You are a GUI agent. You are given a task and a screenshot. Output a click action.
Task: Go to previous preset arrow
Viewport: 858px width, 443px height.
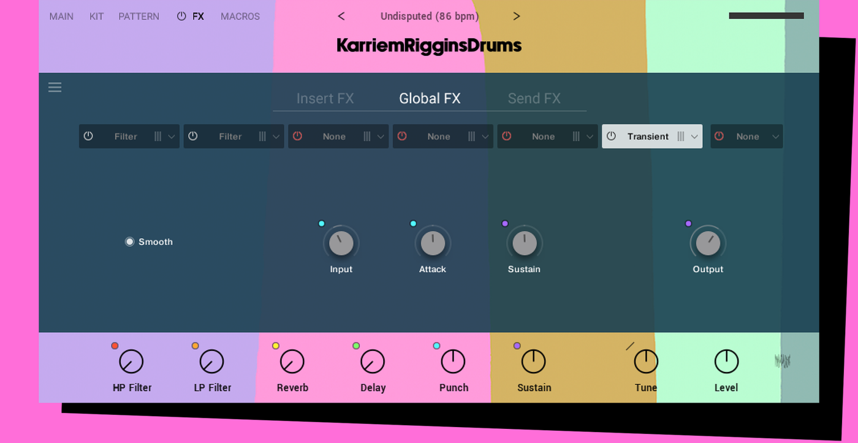341,17
